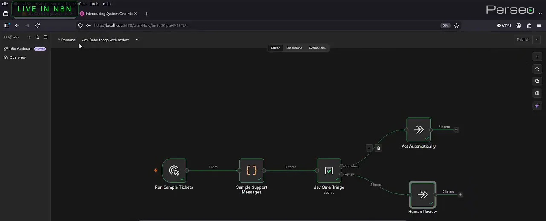This screenshot has height=221, width=546.
Task: Open the browser sidebar toggle button
Action: pos(7,25)
